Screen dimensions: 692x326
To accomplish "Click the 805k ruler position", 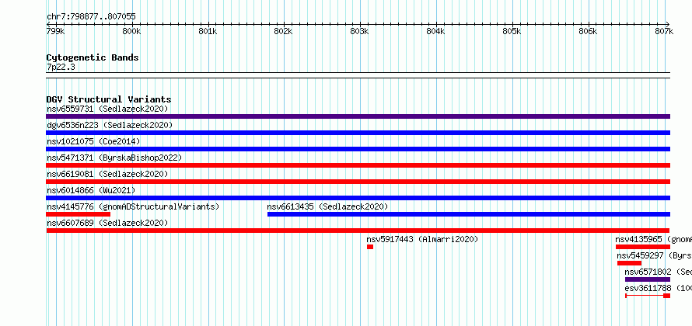I will coord(512,31).
